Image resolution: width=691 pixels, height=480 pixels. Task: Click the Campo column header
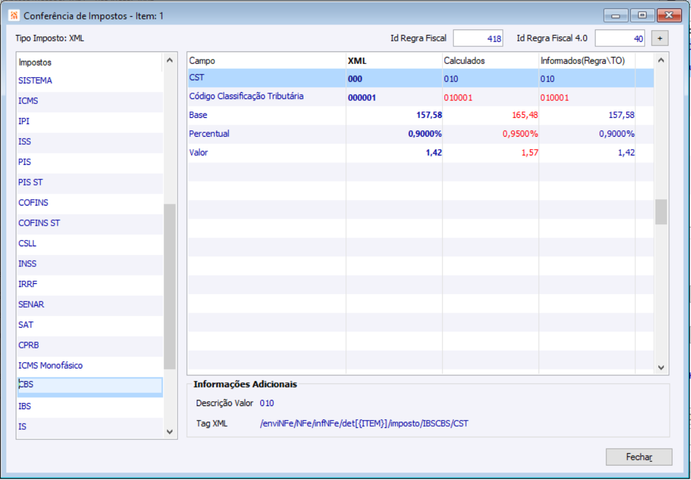click(266, 61)
